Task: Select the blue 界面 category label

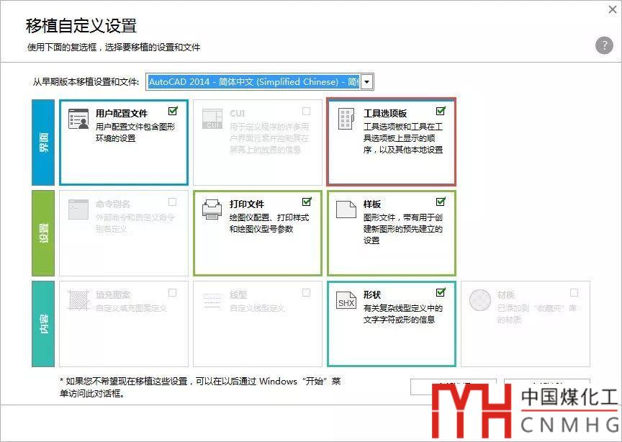Action: point(44,143)
